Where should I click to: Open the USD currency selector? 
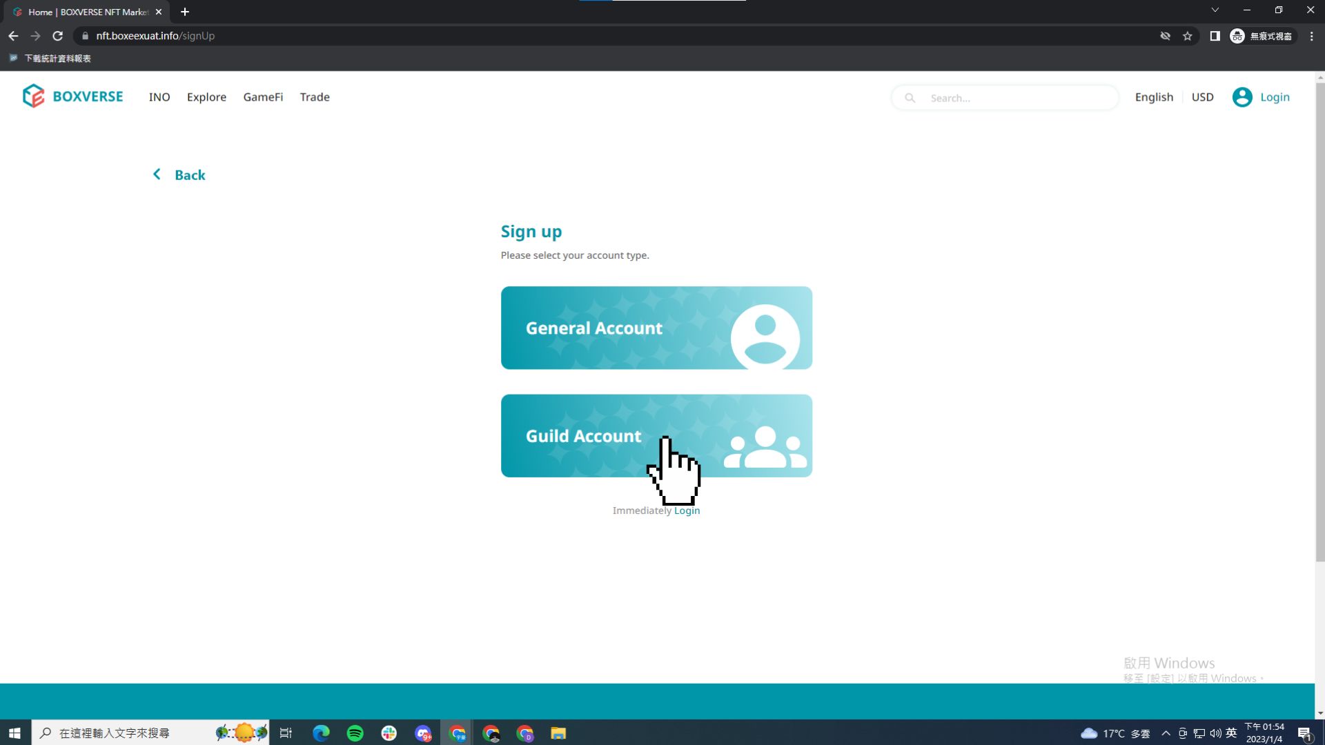click(1202, 97)
